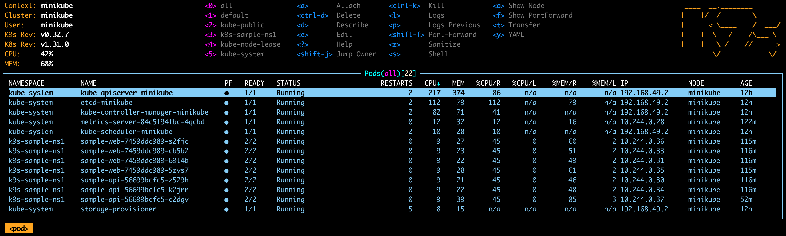This screenshot has height=236, width=786.
Task: Click the Sanitize command hint
Action: 444,45
